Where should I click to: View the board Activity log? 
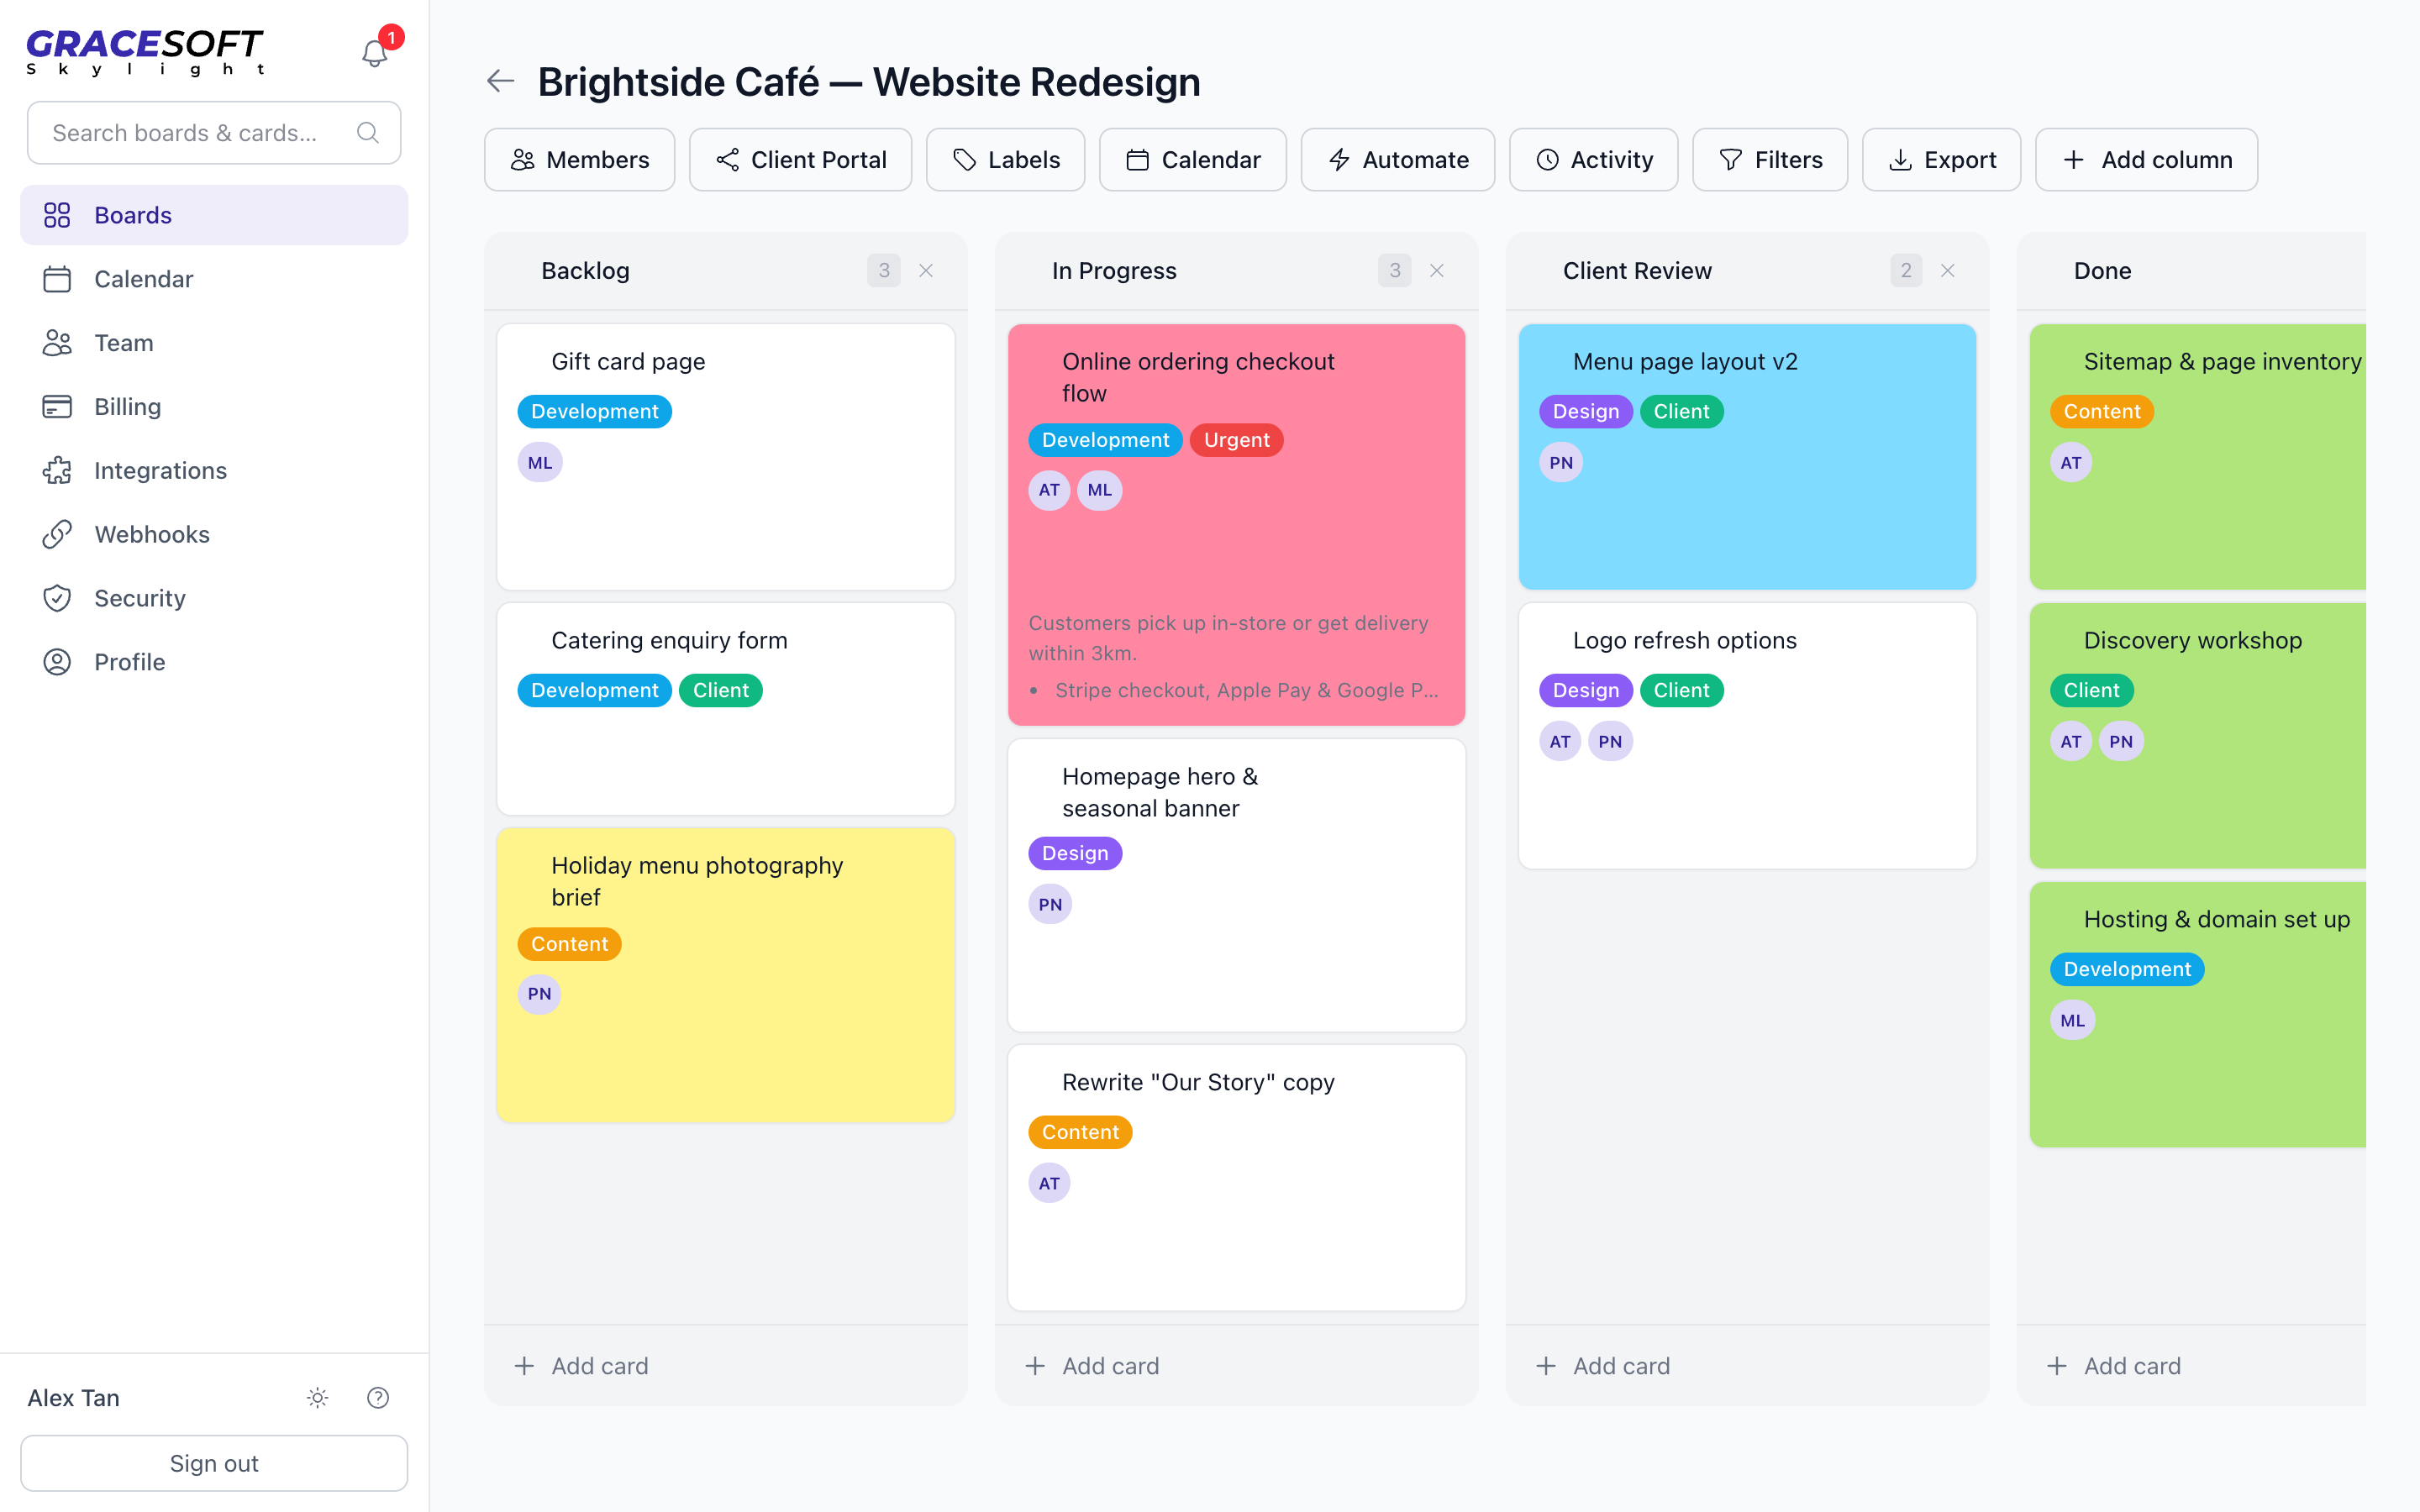pos(1593,160)
